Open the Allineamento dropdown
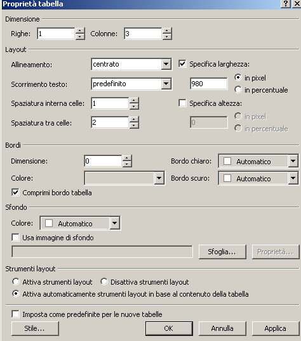 166,64
